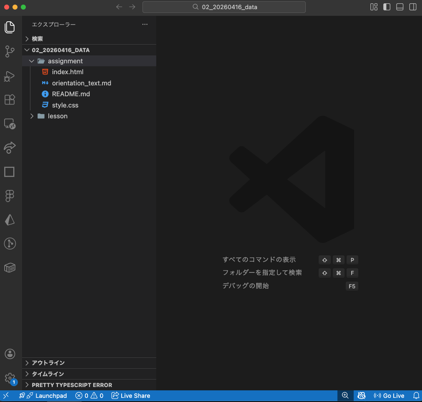Open index.html file
The width and height of the screenshot is (422, 402).
tap(89, 72)
